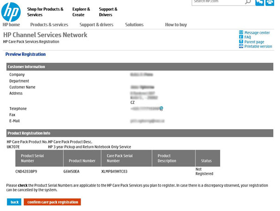This screenshot has height=211, width=280.
Task: Click the Department label
Action: [19, 81]
